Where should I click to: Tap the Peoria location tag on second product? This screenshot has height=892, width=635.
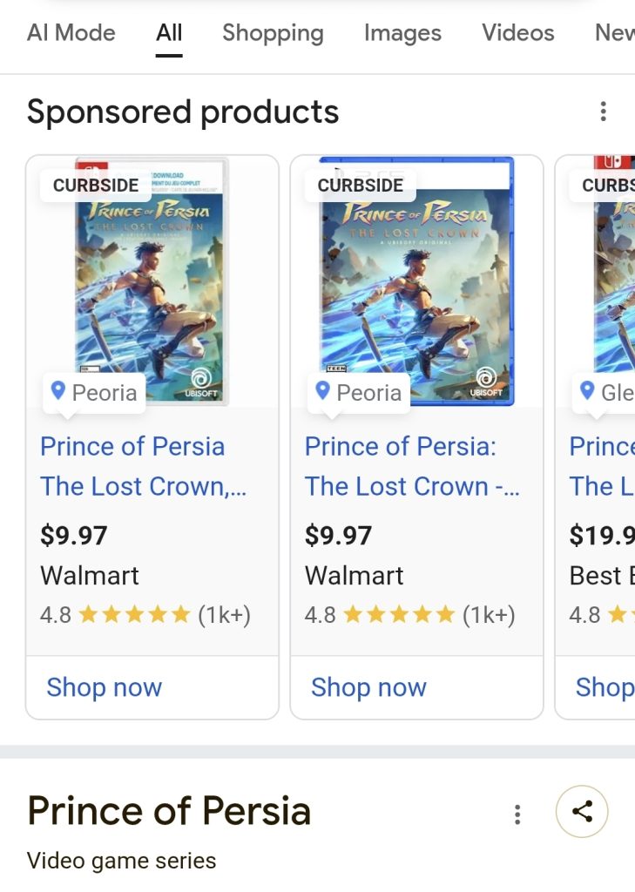359,393
